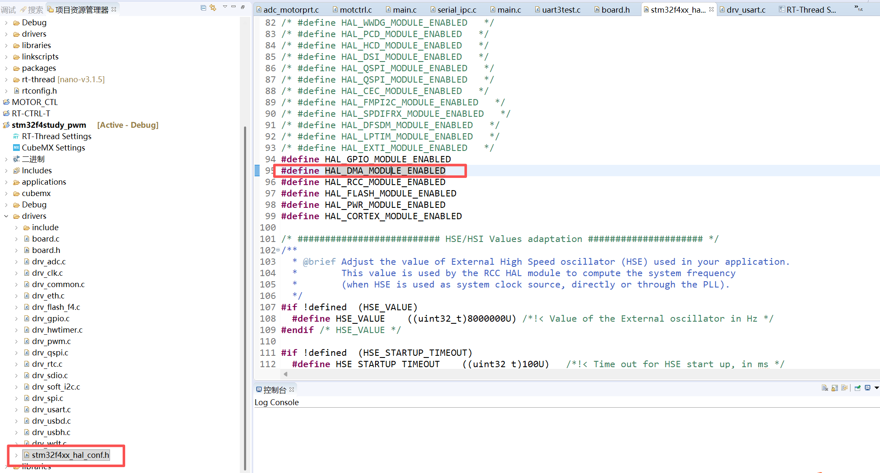Switch to board.h editor tab
880x473 pixels.
point(615,10)
